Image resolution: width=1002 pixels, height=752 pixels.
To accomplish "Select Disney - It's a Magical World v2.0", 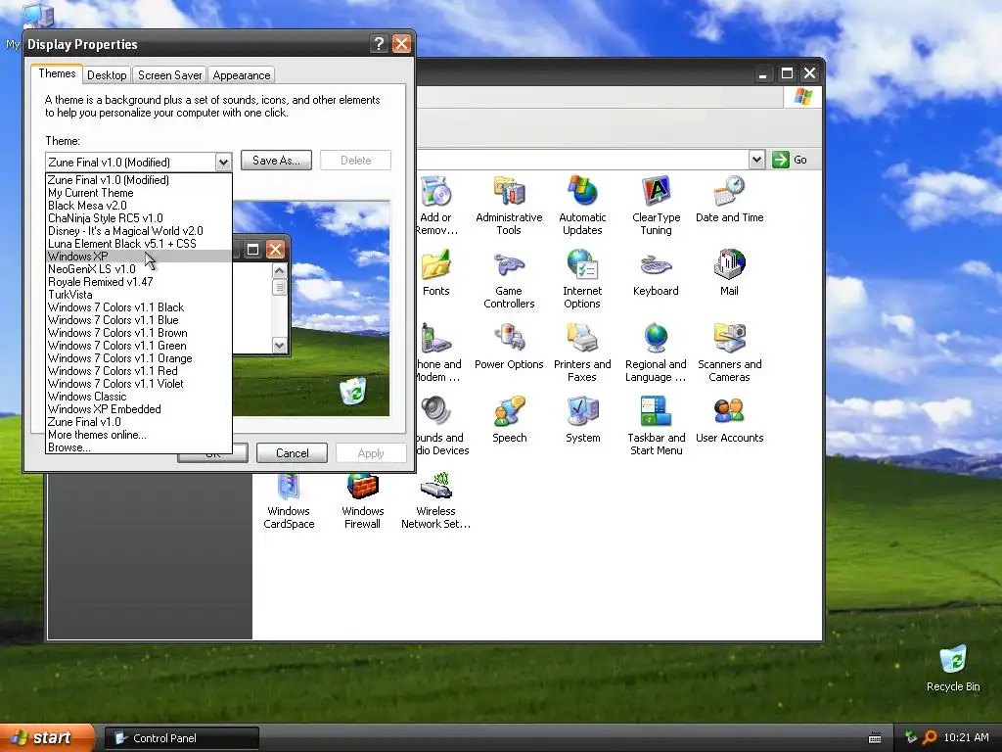I will point(139,231).
